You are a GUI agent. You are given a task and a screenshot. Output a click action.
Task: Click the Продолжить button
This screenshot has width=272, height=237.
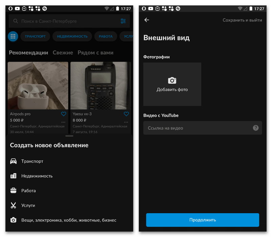pos(202,220)
